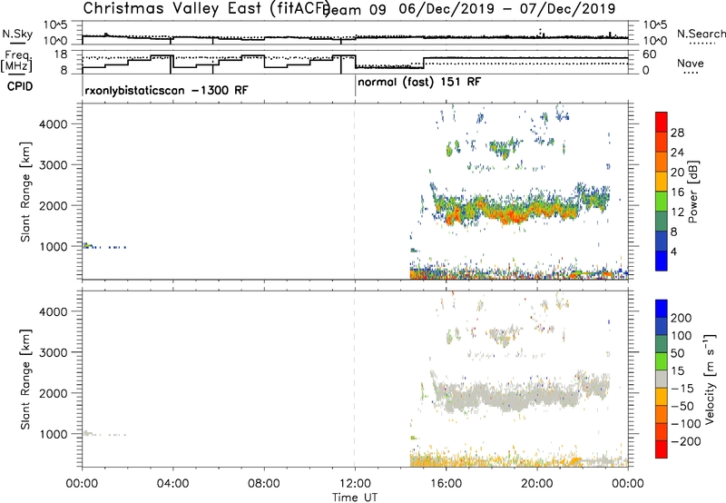Click the '12:00' time axis label

pos(355,484)
